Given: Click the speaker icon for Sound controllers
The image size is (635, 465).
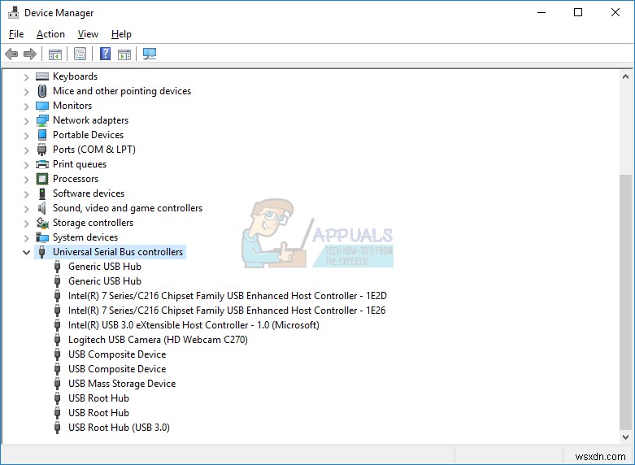Looking at the screenshot, I should pos(41,208).
